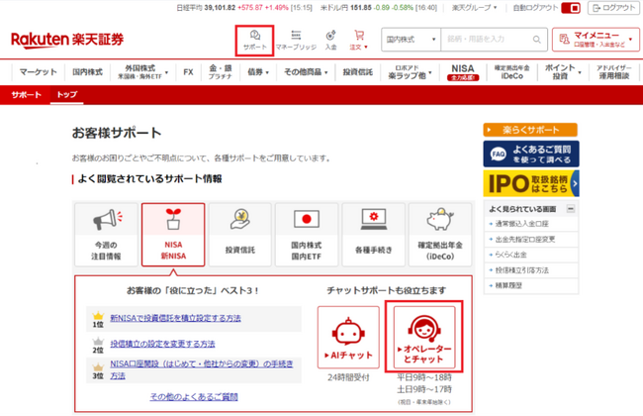
Task: Select the 確定拠出年金 (iDeCo) piggy bank tile
Action: [440, 235]
